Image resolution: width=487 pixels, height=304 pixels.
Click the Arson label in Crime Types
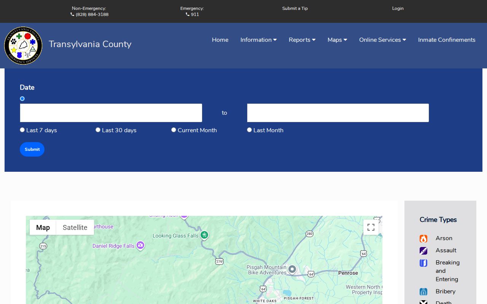444,238
